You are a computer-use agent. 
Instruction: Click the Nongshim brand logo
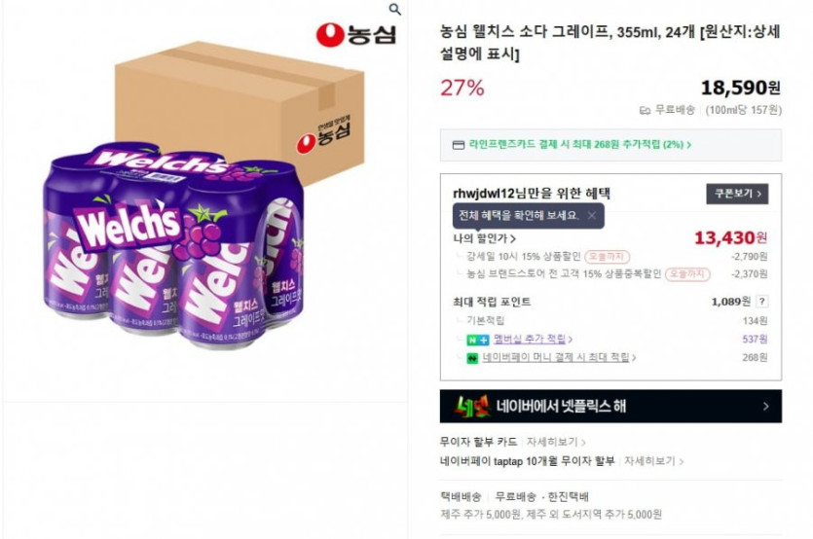pyautogui.click(x=356, y=35)
